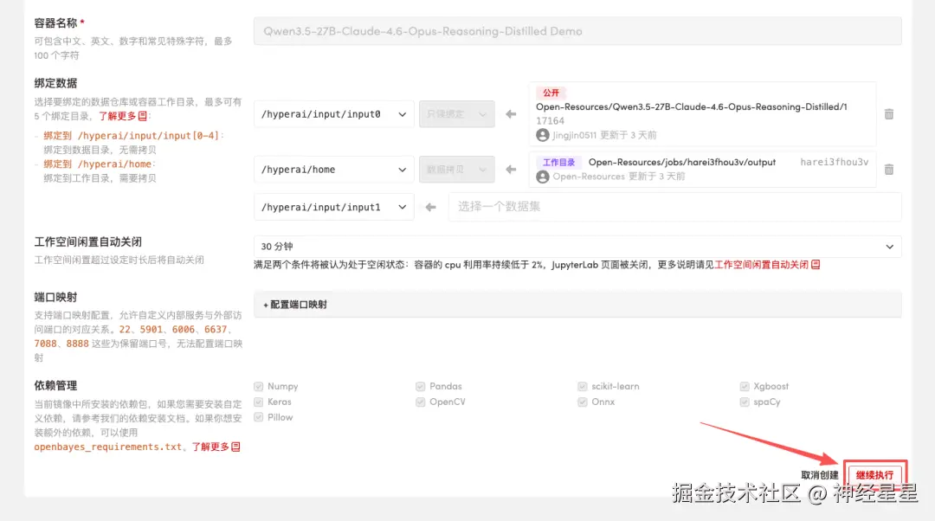
Task: Toggle the spaCy dependency checkbox
Action: [745, 402]
